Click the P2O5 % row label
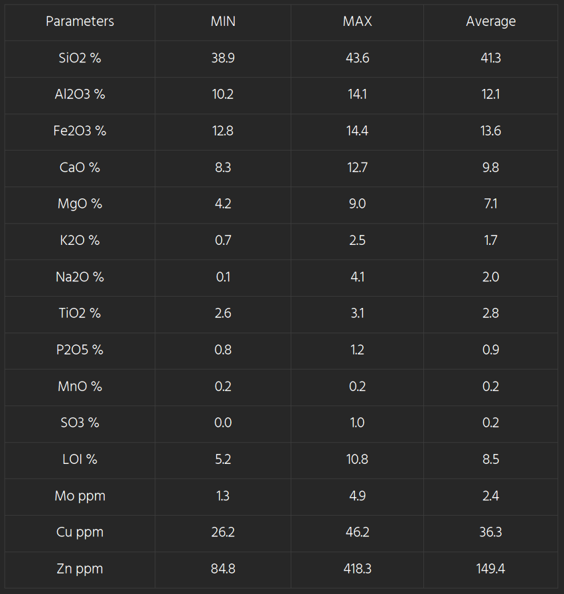564x594 pixels. [80, 350]
